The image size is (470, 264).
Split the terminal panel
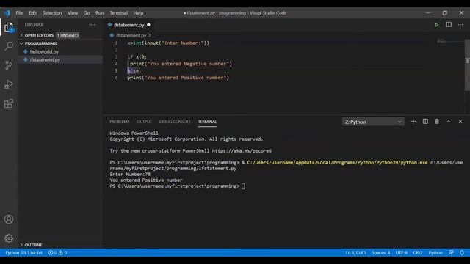[425, 122]
